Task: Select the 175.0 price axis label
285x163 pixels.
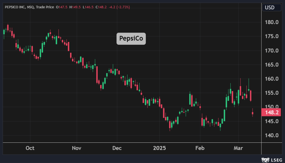Action: pyautogui.click(x=271, y=36)
